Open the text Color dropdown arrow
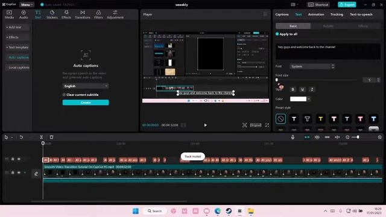Viewport: 386px width, 217px height. click(308, 99)
